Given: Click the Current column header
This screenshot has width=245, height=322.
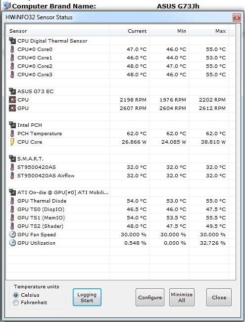Looking at the screenshot, I should (x=130, y=31).
